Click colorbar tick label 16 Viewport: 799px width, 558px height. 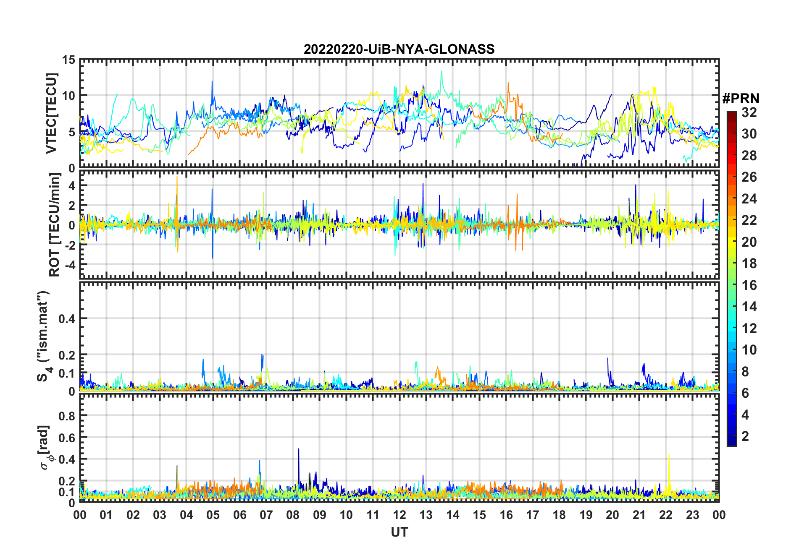tap(749, 285)
